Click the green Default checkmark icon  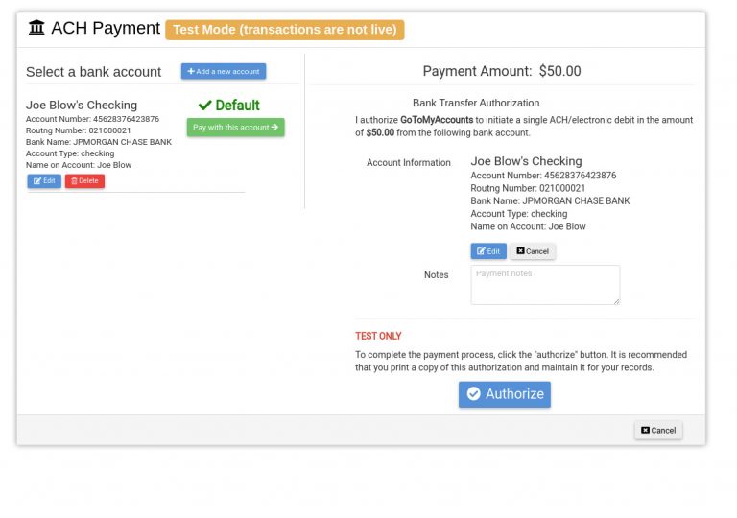tap(205, 106)
